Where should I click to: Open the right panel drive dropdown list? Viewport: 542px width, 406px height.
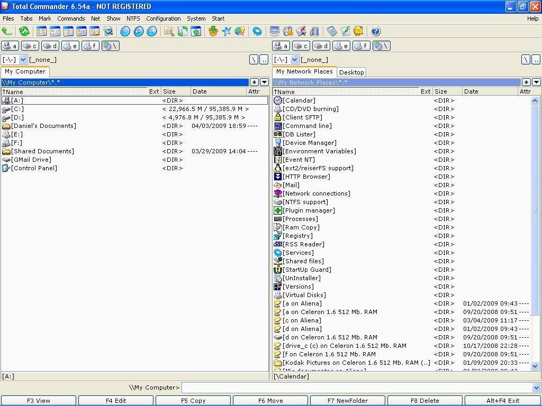tap(295, 60)
